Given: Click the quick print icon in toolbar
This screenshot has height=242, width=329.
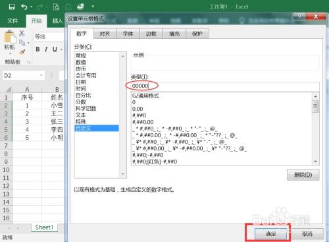Looking at the screenshot, I should [x=80, y=7].
